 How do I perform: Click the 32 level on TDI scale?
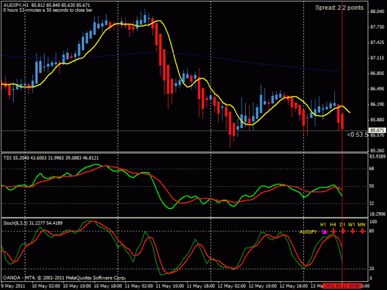coord(372,203)
